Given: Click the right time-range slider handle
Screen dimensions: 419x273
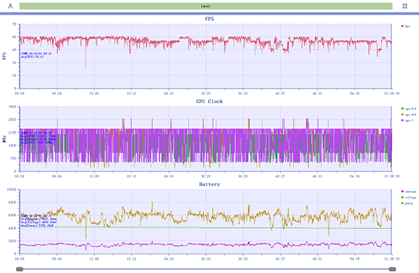Looking at the screenshot, I should coord(392,270).
